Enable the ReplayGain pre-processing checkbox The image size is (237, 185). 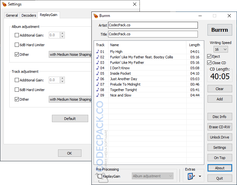click(100, 176)
